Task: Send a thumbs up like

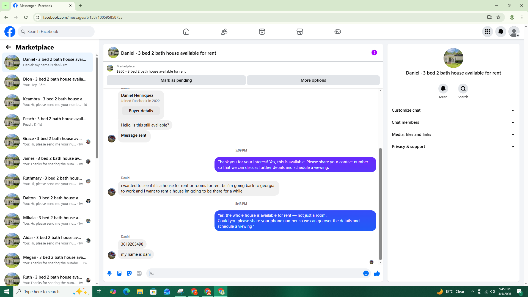Action: [377, 273]
